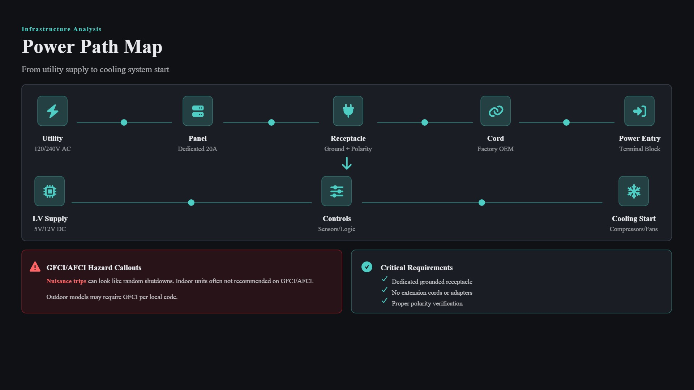The image size is (694, 390).
Task: Click checkmark beside No extension cords
Action: coord(385,290)
